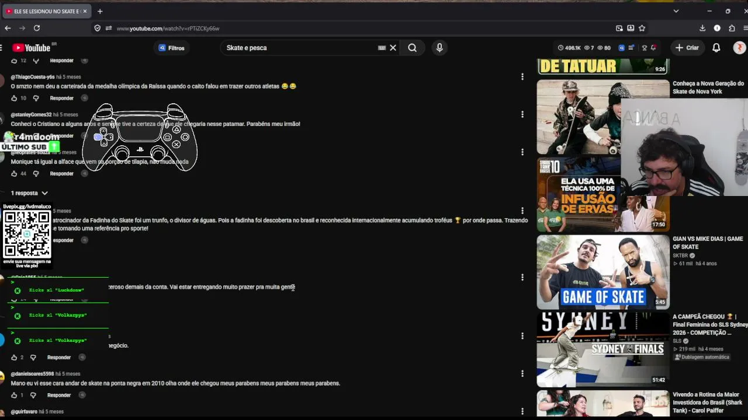Open 'Conheça a Nova Geração do Skate' video title

[708, 87]
